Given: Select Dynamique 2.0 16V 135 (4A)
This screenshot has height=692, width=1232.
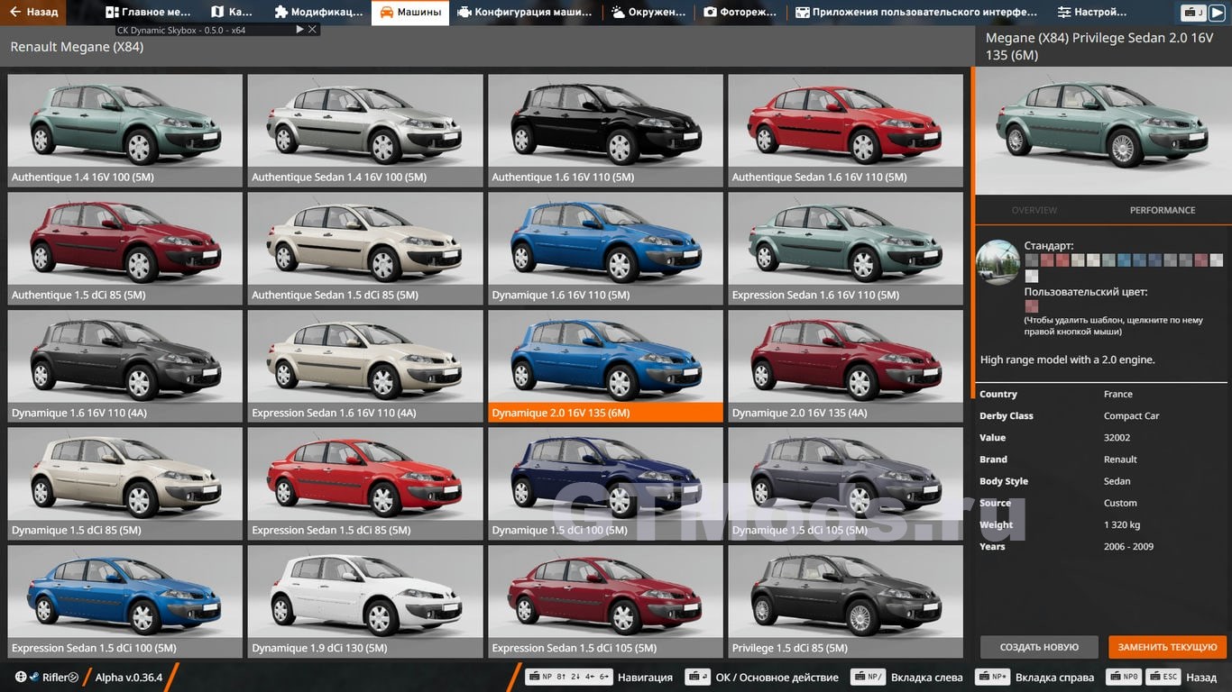Looking at the screenshot, I should coord(846,366).
